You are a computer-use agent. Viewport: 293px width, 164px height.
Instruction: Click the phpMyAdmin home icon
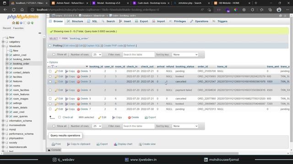click(13, 23)
